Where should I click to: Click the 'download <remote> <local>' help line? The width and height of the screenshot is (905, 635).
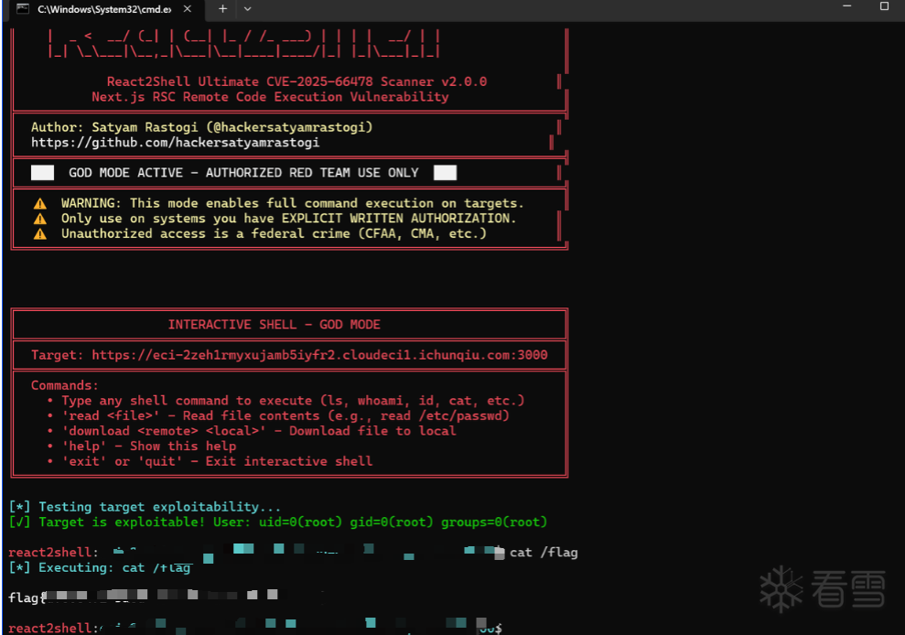coord(251,431)
